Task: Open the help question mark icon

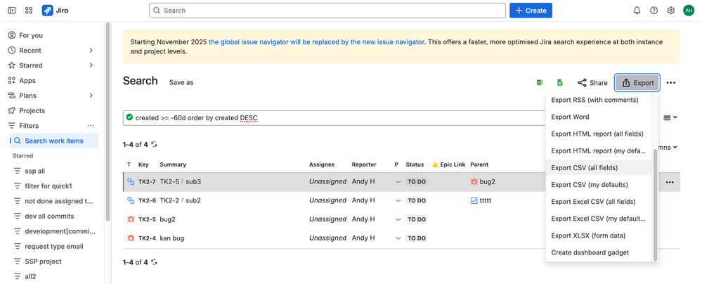Action: click(x=654, y=11)
